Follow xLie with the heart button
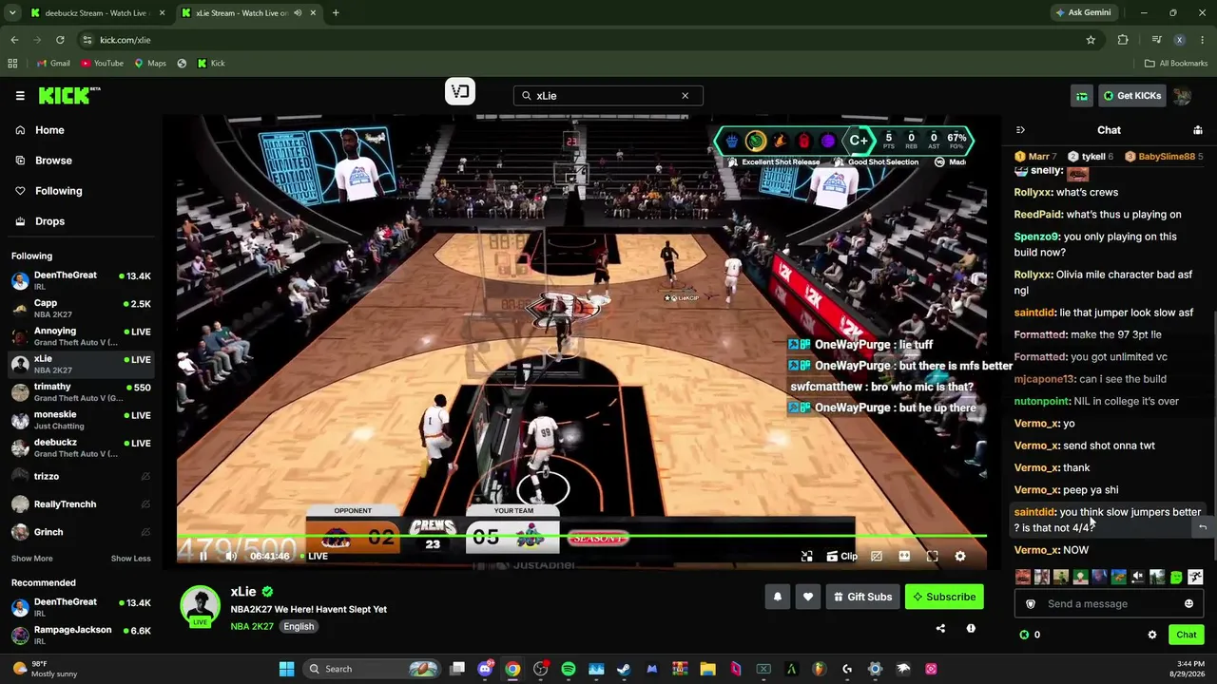 pos(808,597)
